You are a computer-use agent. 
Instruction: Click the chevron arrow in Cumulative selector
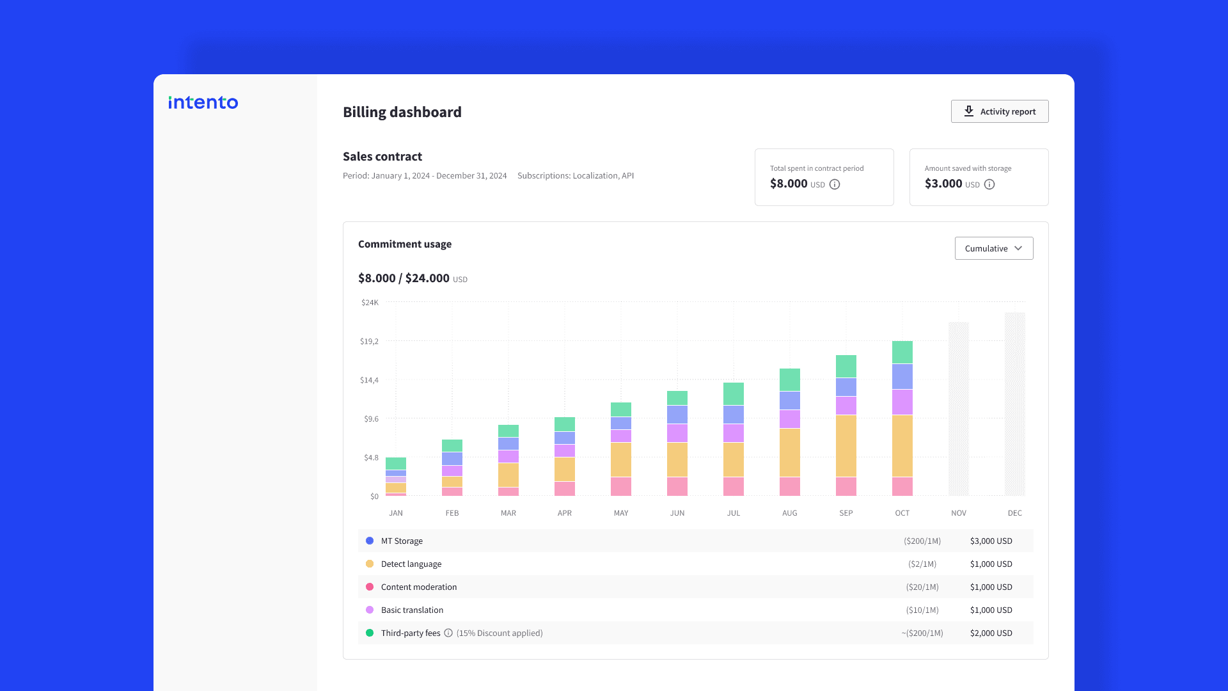coord(1018,248)
